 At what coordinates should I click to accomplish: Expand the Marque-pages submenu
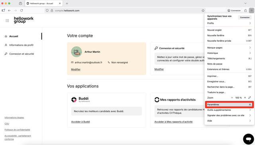coord(229,48)
